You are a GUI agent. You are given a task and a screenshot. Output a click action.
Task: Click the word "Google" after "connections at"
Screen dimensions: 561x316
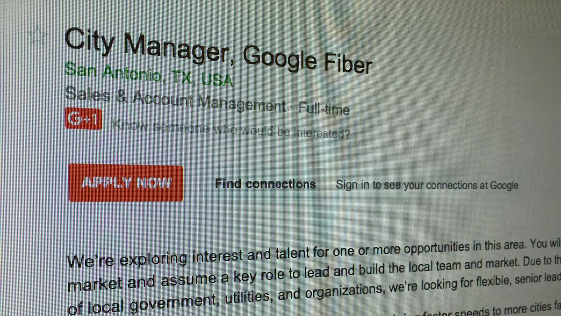point(504,186)
